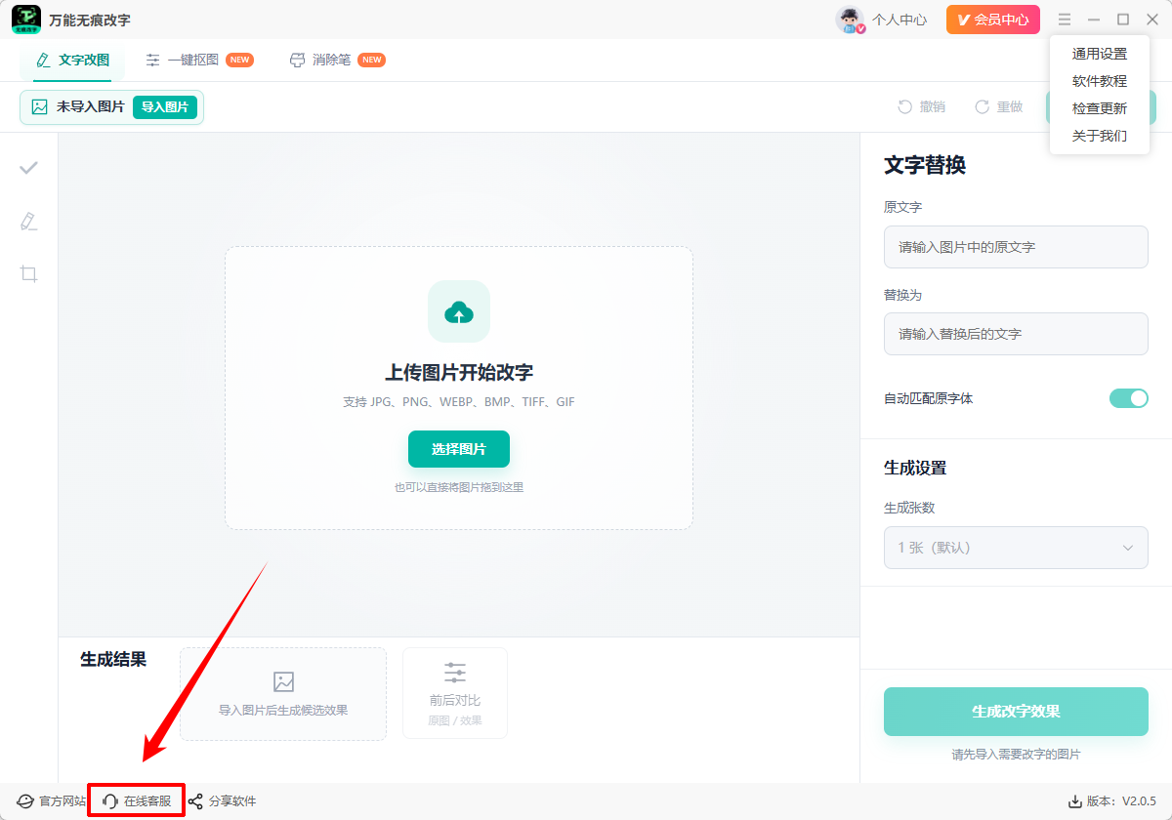Open 个人中心 personal center

click(900, 20)
